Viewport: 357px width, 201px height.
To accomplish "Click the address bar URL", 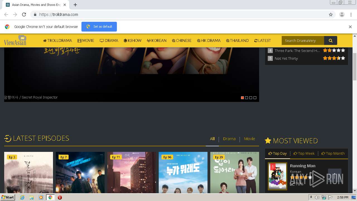I will [59, 15].
